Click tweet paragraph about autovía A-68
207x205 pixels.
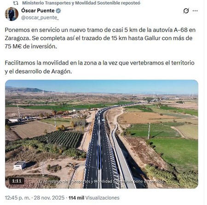point(100,38)
